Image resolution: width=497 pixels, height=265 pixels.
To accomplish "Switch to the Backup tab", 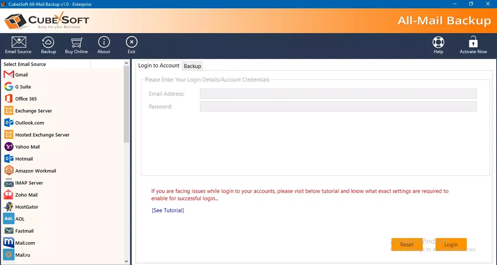I will [192, 66].
